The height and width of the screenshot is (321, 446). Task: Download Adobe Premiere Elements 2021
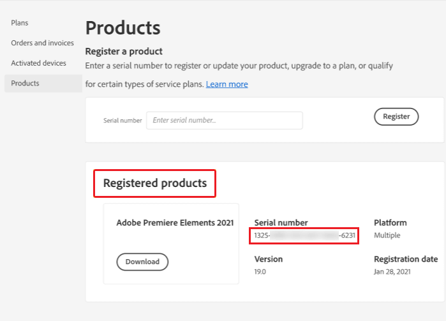[x=142, y=262]
